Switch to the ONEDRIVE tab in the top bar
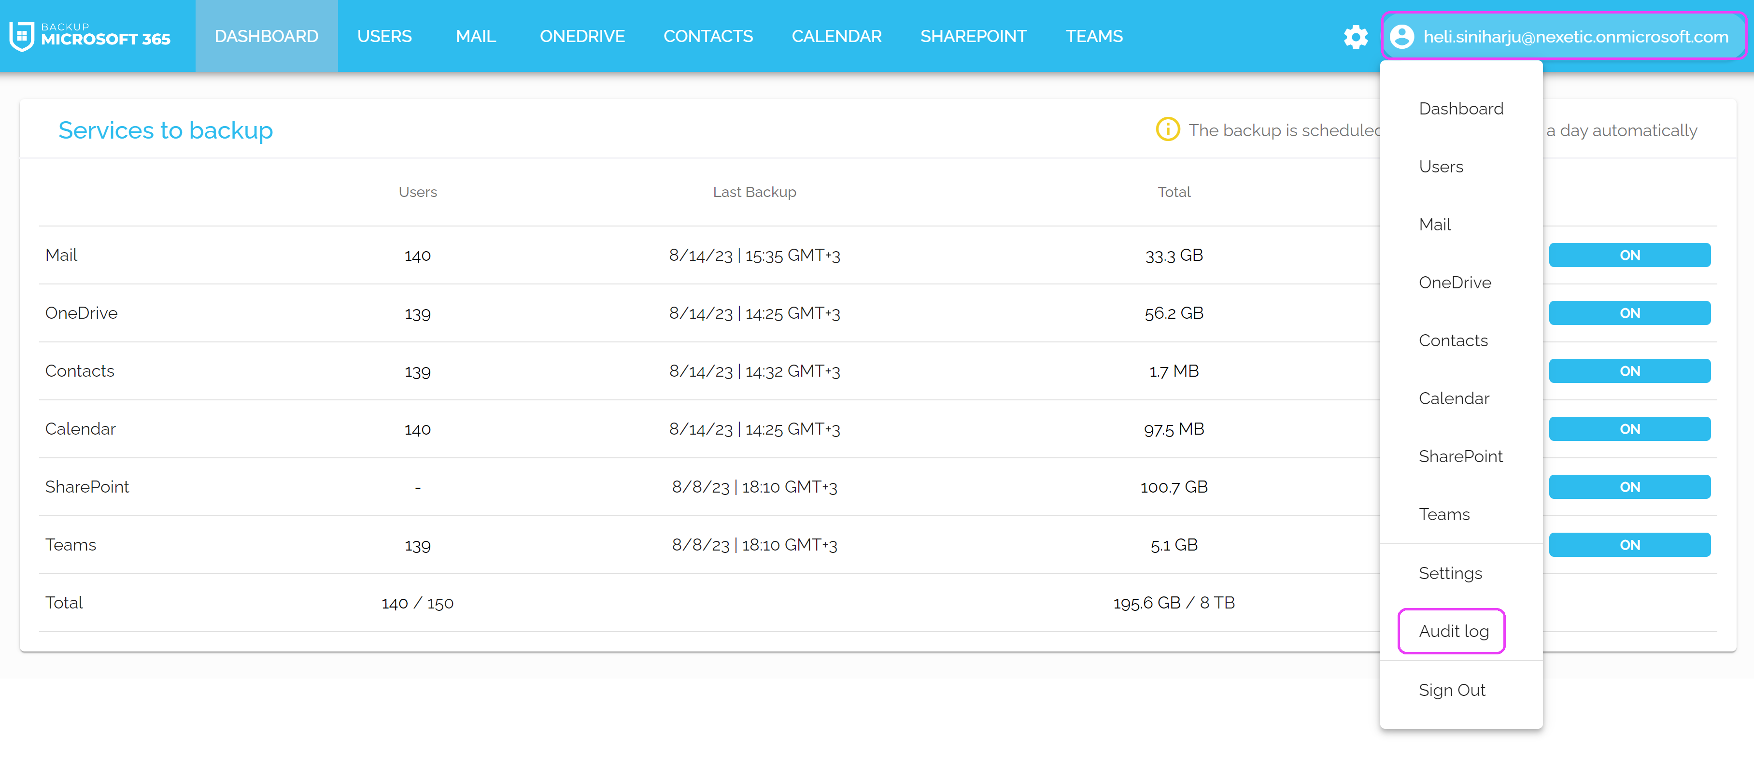 581,36
